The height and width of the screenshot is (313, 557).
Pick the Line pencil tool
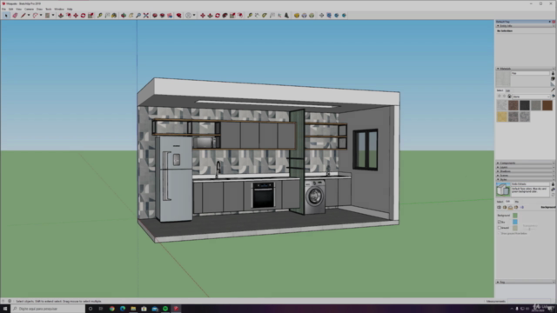(23, 16)
